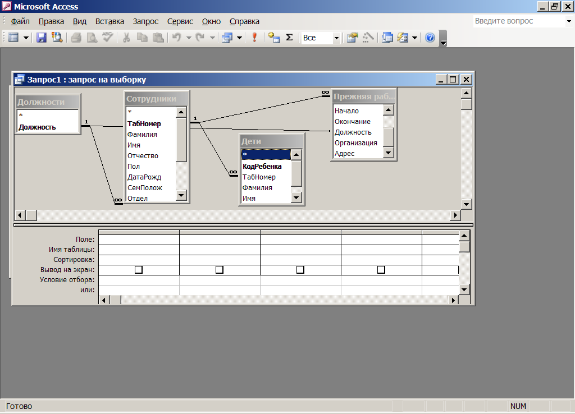Click the Show Table icon
Viewport: 575px width, 414px height.
273,38
